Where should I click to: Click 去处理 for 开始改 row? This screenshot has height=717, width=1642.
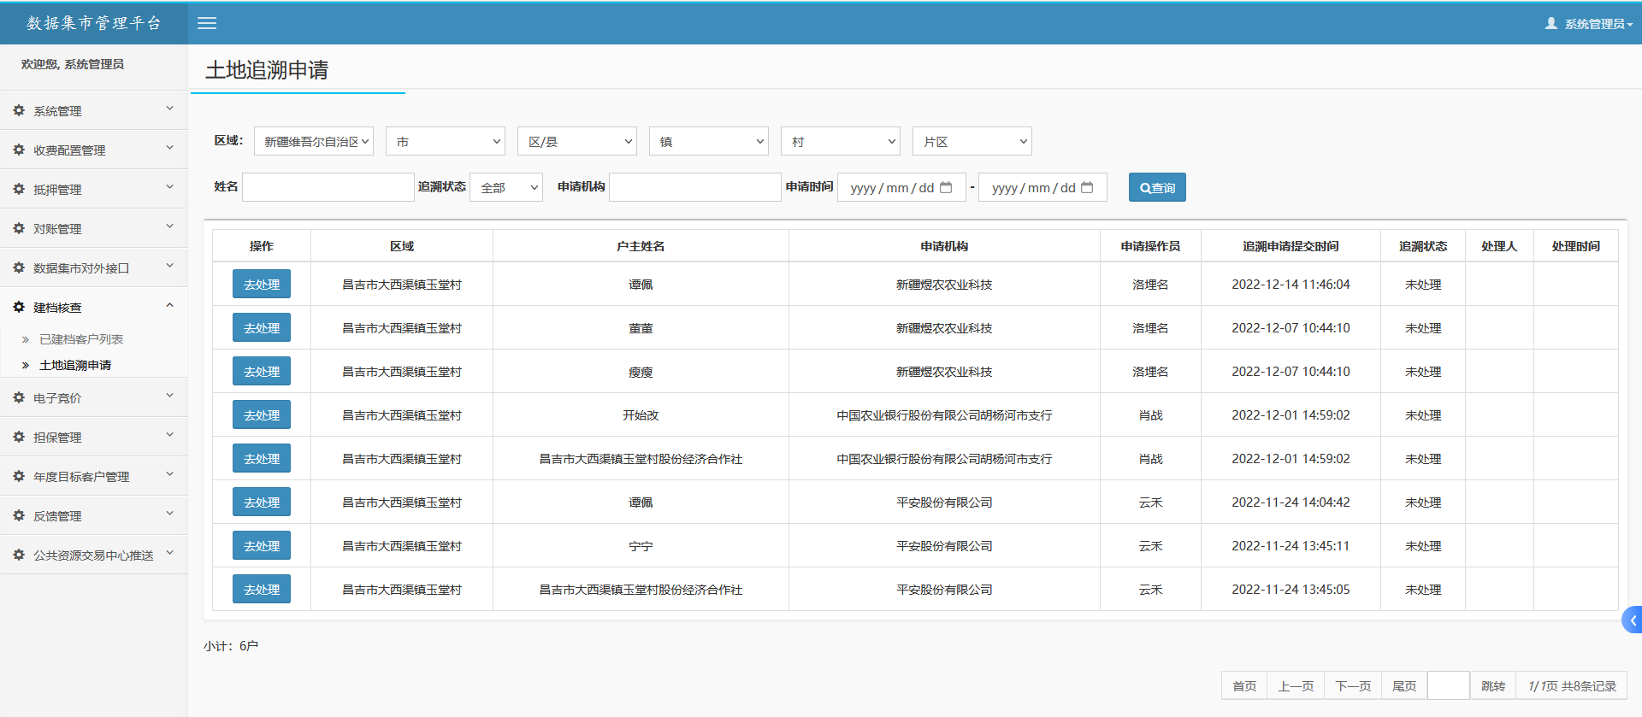click(262, 414)
